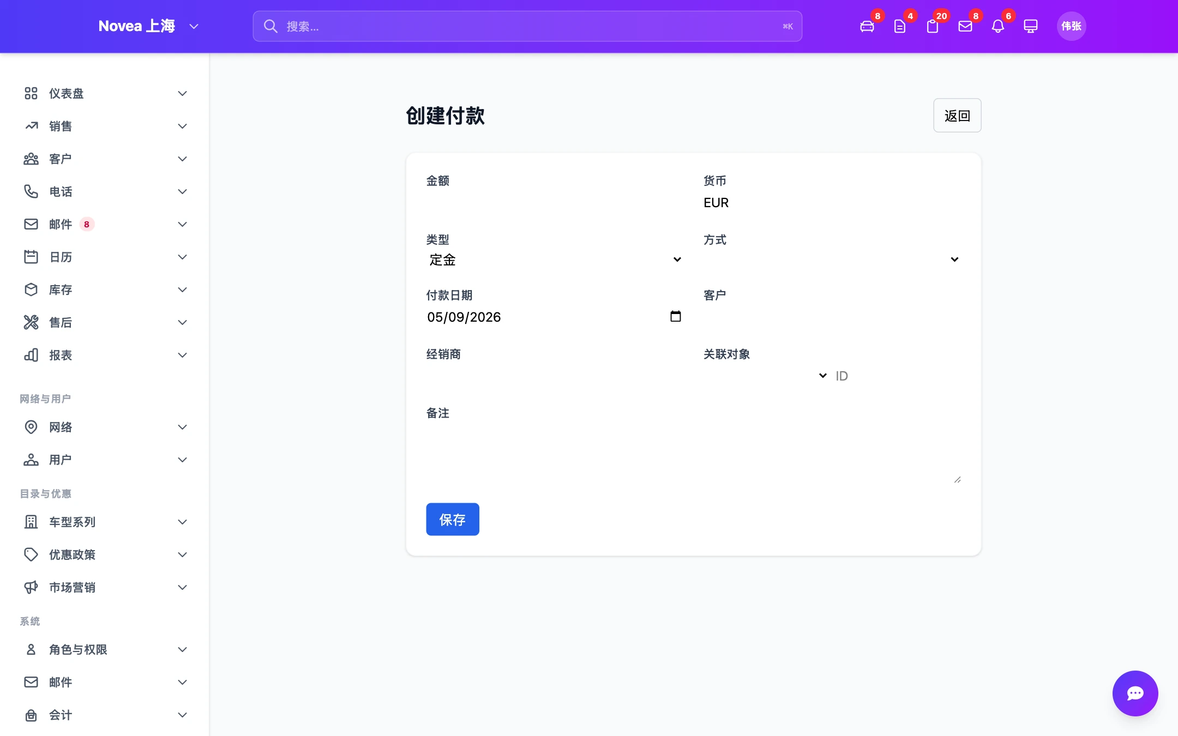Click the 用户 users icon
Screen dimensions: 1178x736
click(31, 460)
